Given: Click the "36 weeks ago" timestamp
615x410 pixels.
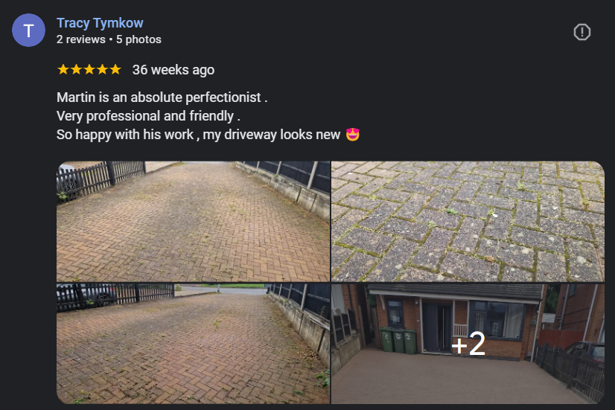Looking at the screenshot, I should pos(173,70).
